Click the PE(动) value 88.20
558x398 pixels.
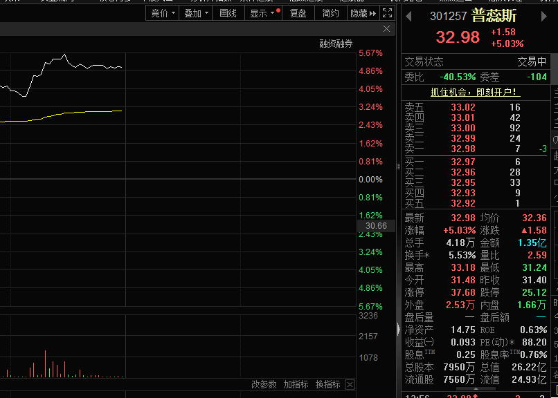pyautogui.click(x=534, y=342)
